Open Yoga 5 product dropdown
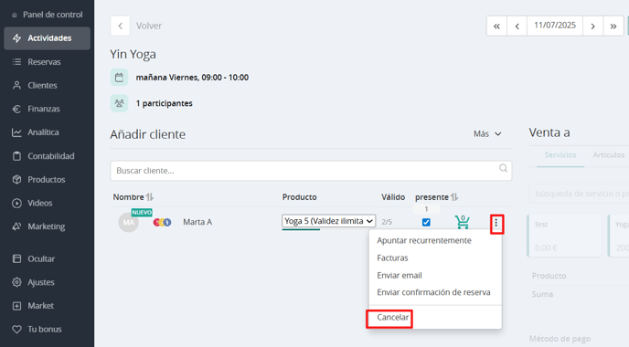This screenshot has height=347, width=629. [328, 221]
